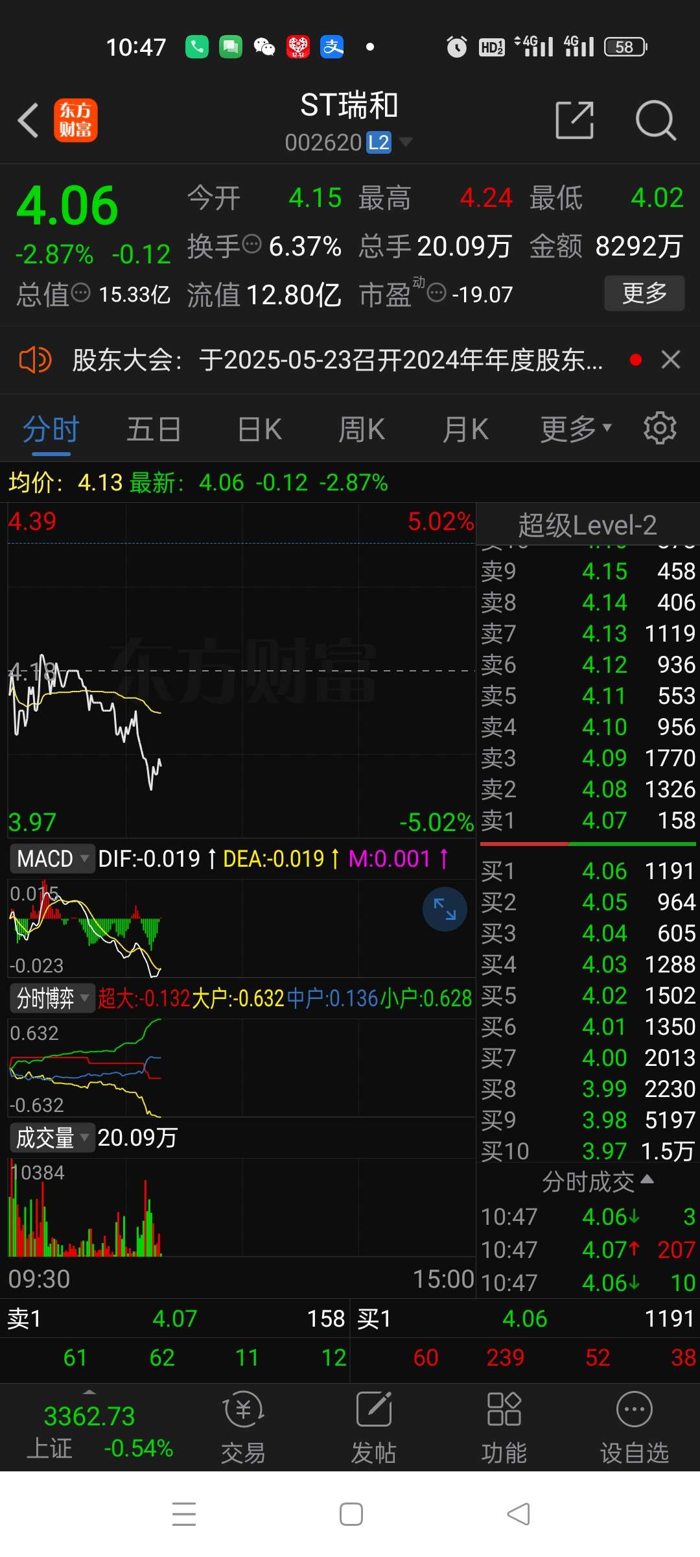Open the 发帖 post icon
The width and height of the screenshot is (700, 1557).
[374, 1429]
